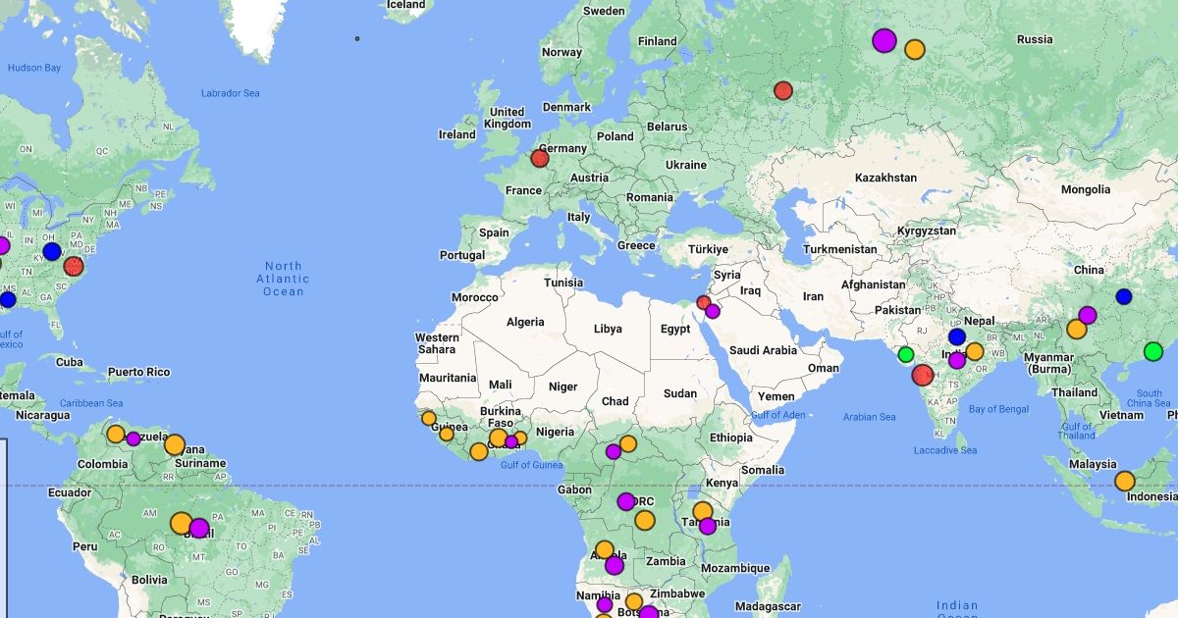Click the orange marker near Malaysia label
Viewport: 1178px width, 618px height.
[x=1125, y=481]
